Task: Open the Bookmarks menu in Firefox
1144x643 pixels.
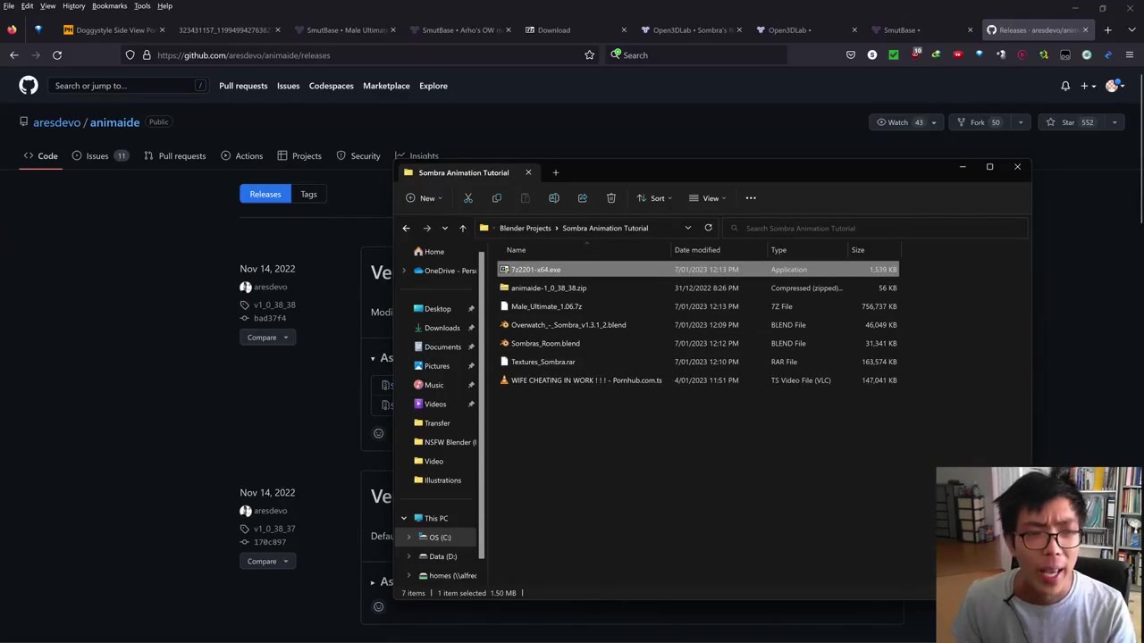Action: click(109, 6)
